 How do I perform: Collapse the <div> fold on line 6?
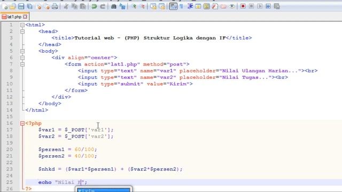22,58
